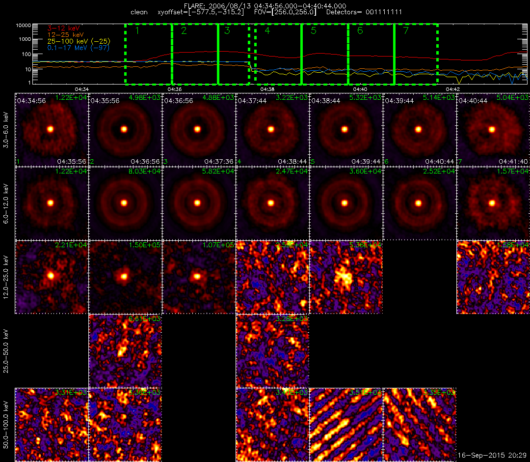Select interval marker 7 on the light curve
Image resolution: width=530 pixels, height=462 pixels.
pos(406,31)
